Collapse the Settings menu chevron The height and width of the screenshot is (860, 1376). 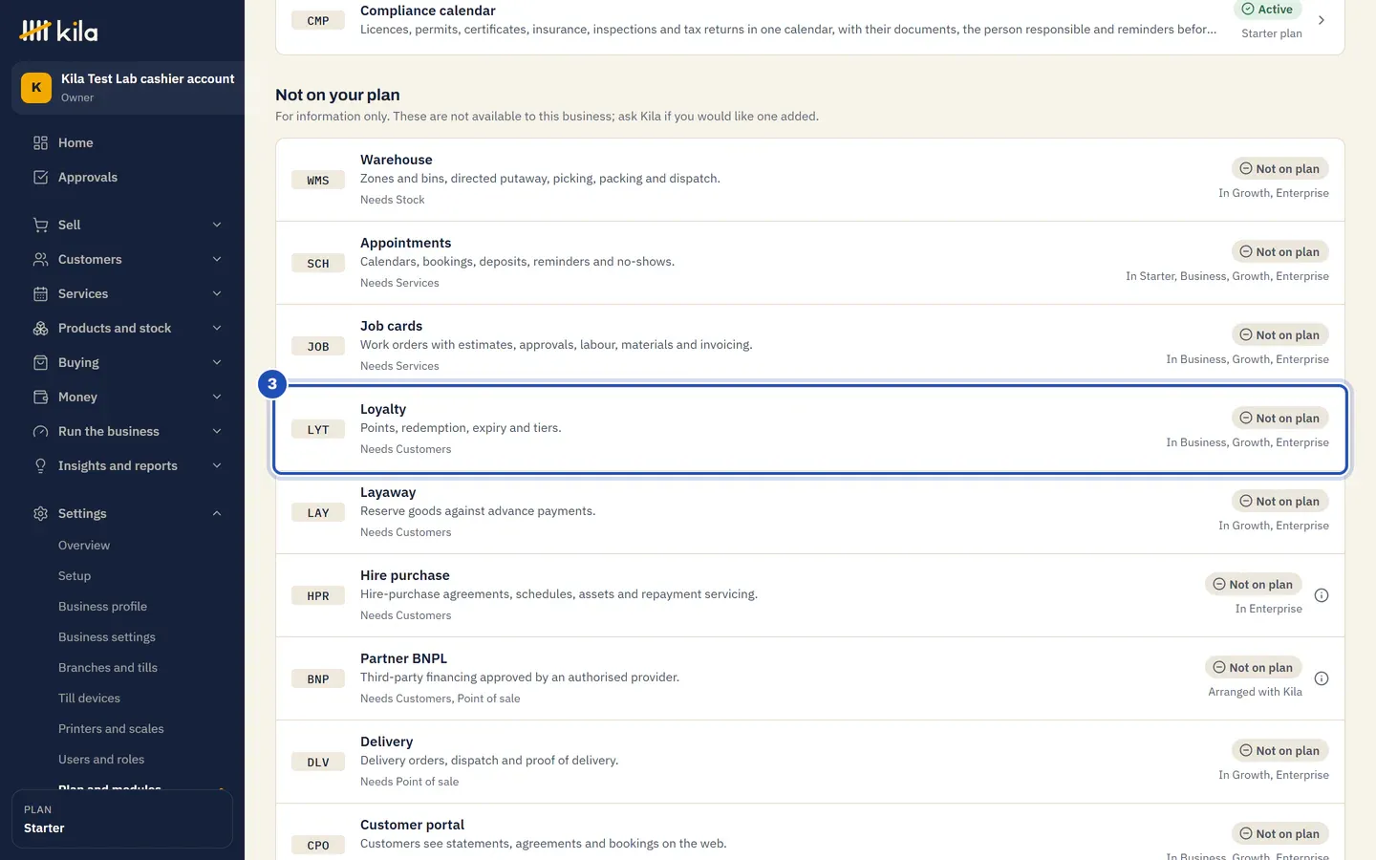point(217,513)
